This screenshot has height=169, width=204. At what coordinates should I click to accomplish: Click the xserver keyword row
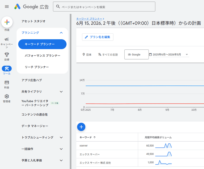(84, 146)
